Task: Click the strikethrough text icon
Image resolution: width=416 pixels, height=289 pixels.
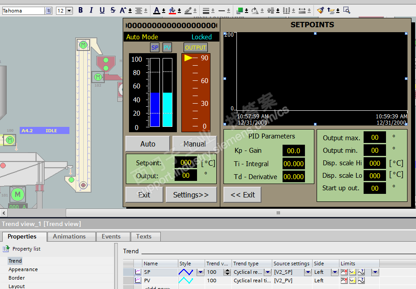Action: (x=113, y=10)
